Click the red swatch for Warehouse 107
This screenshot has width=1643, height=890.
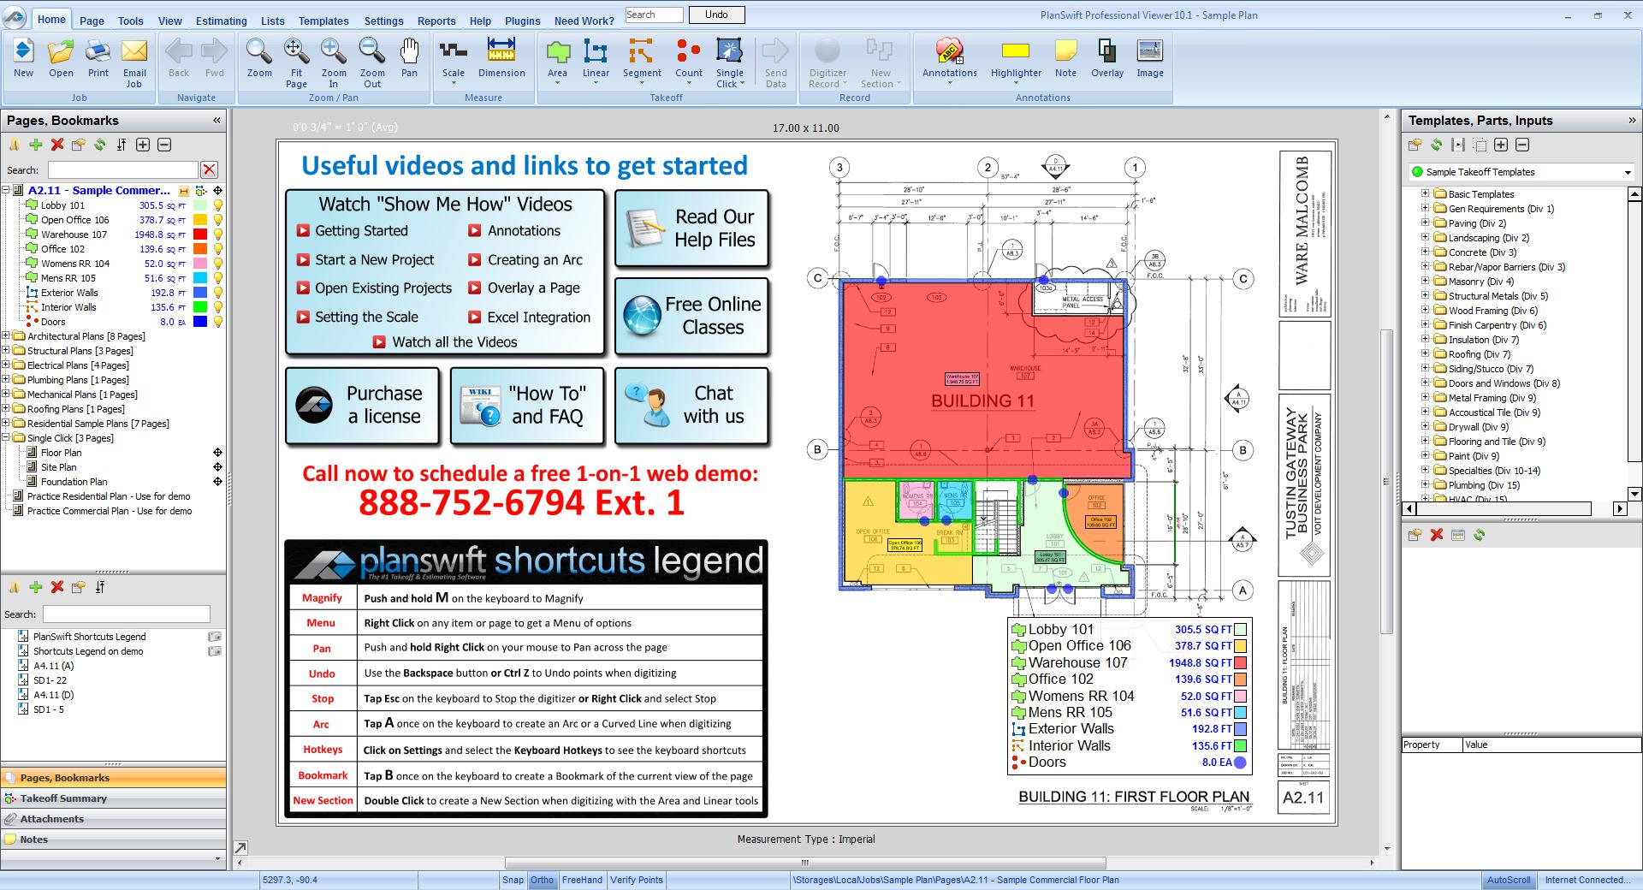point(200,234)
